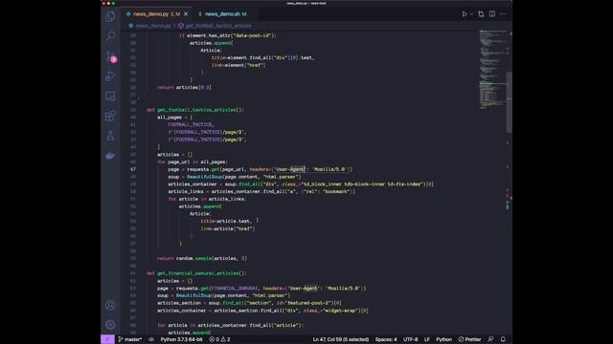
Task: Split the editor right
Action: (x=491, y=14)
